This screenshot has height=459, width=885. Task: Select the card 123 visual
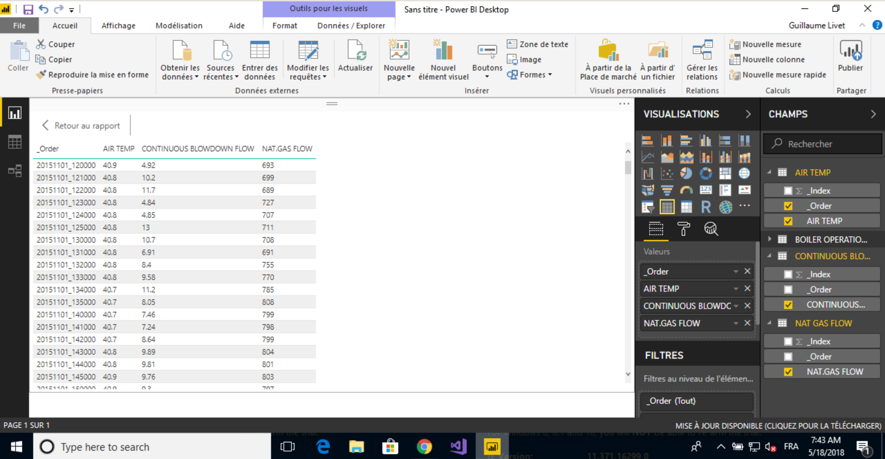pos(706,190)
